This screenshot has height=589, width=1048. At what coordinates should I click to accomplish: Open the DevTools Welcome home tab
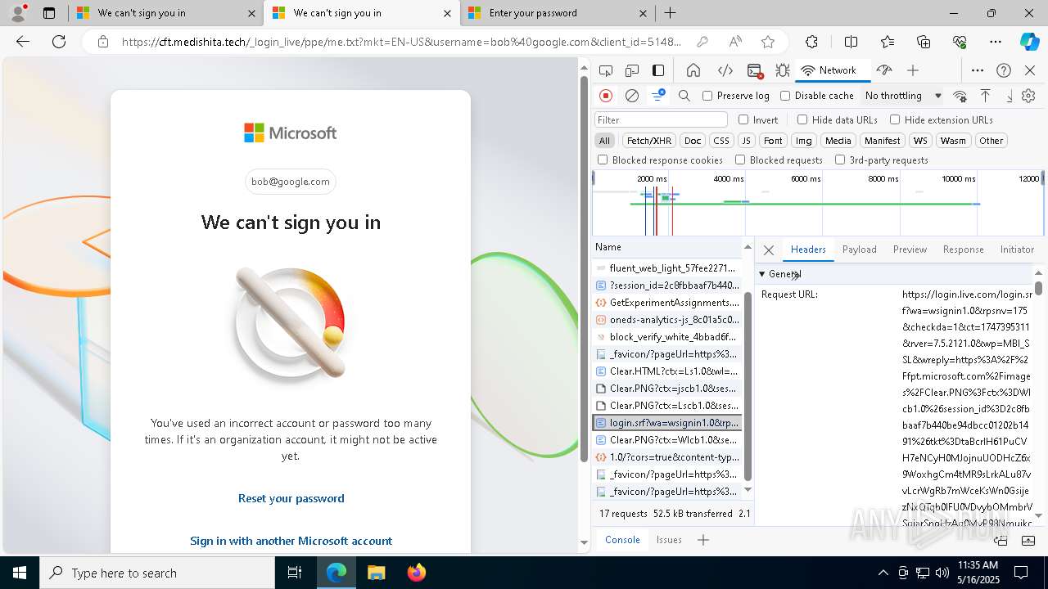693,70
